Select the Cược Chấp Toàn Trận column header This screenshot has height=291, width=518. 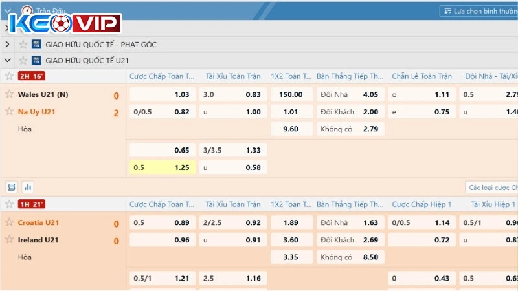[162, 76]
